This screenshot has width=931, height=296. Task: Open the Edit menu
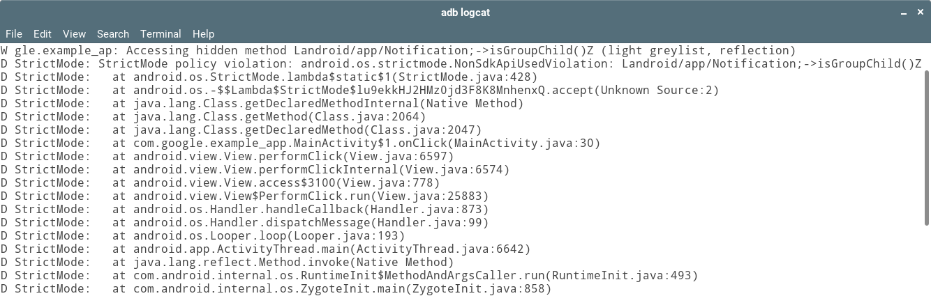[43, 33]
